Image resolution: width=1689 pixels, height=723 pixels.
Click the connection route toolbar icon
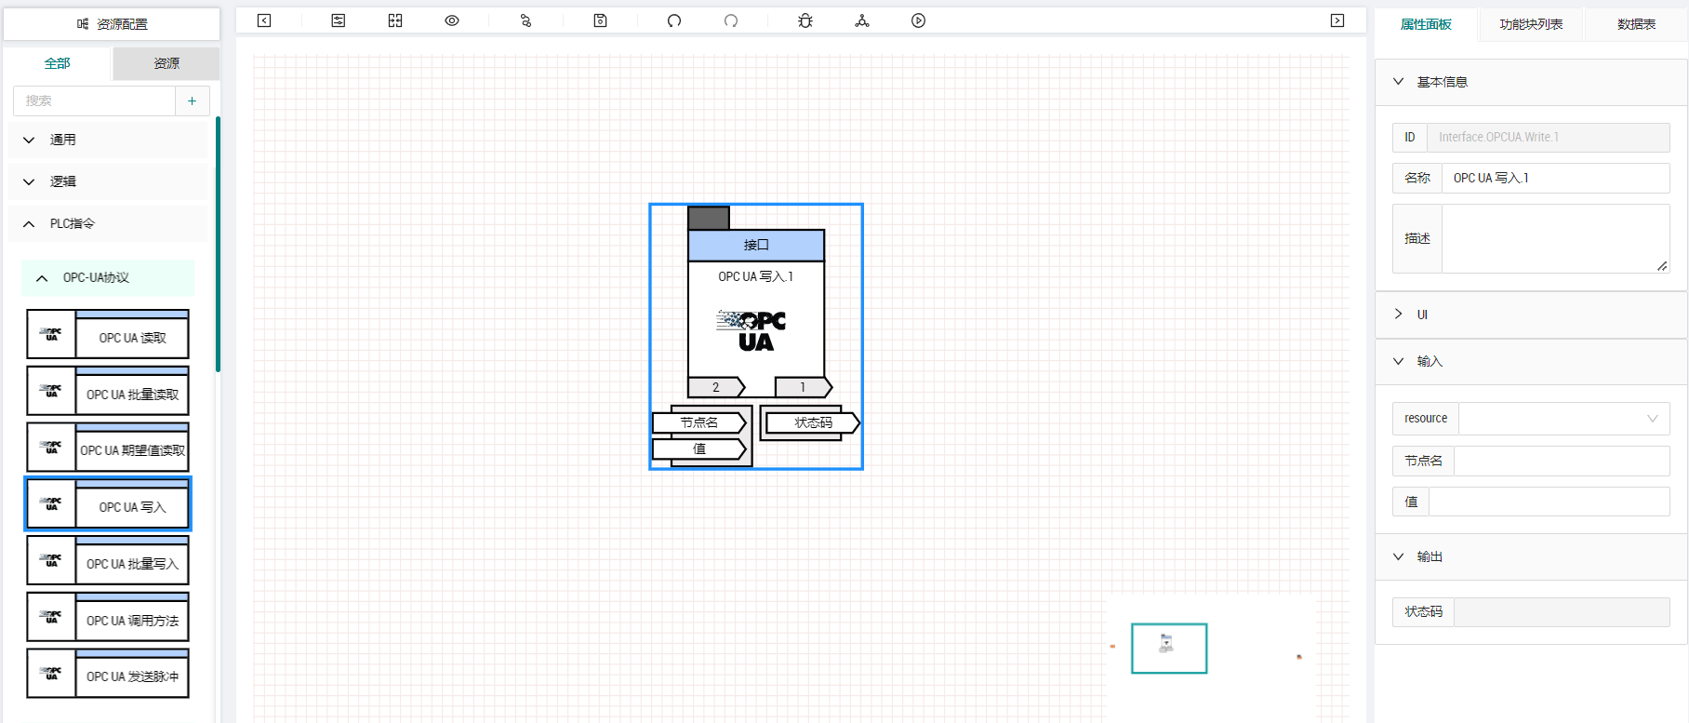[x=525, y=20]
